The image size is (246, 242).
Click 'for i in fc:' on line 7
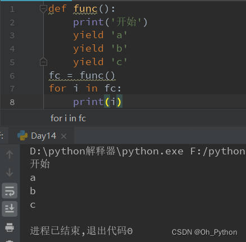(x=85, y=88)
